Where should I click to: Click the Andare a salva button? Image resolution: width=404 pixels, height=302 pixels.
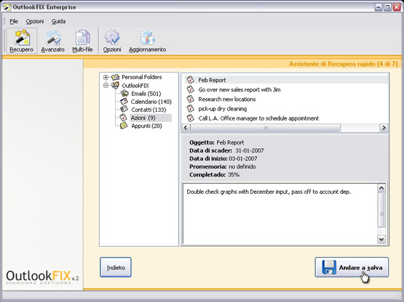click(352, 267)
